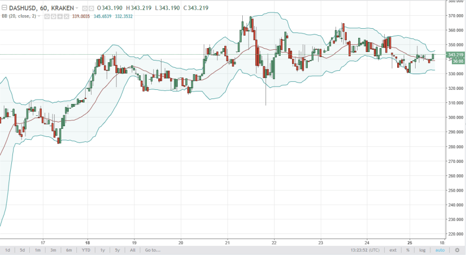Open chart settings gear in bottom bar
The image size is (466, 255).
click(x=457, y=250)
